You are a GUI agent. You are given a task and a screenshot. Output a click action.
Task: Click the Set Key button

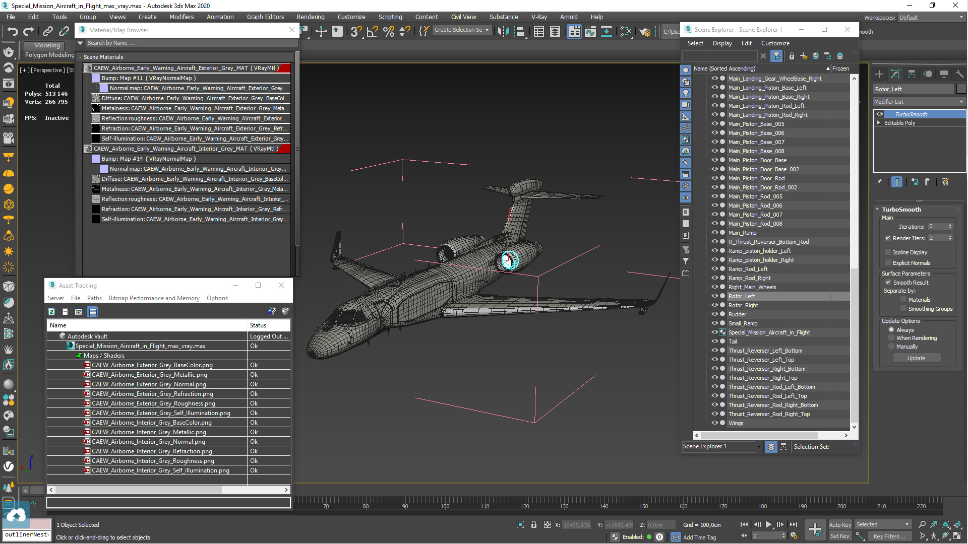point(840,536)
